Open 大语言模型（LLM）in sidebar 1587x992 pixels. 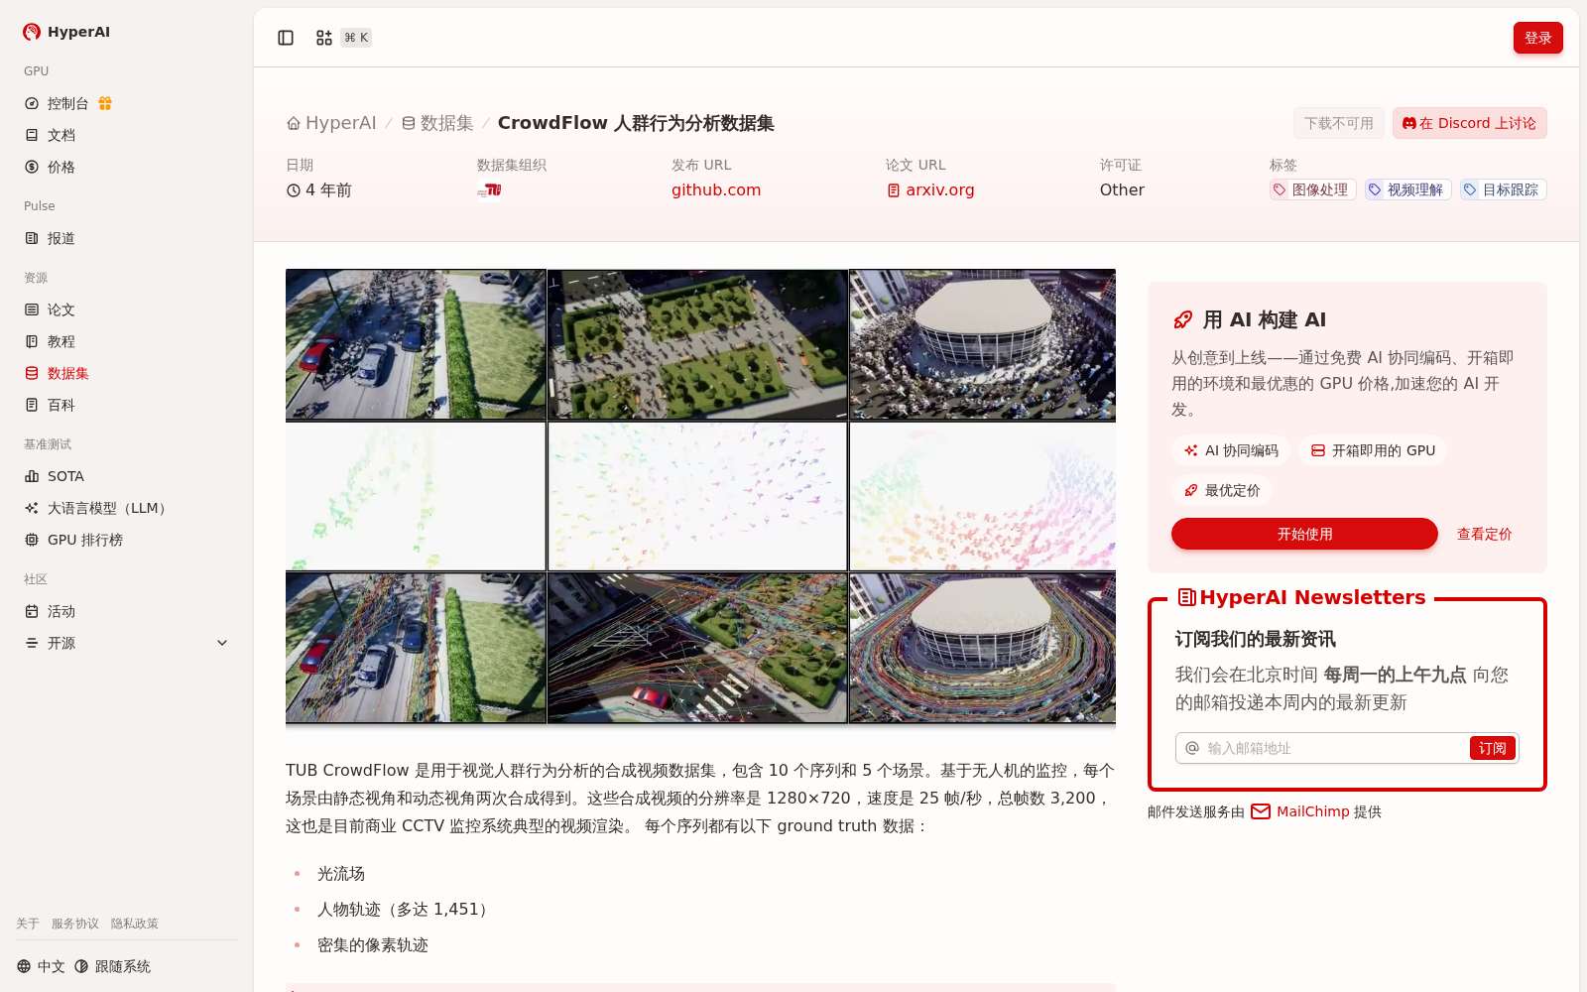[x=127, y=508]
